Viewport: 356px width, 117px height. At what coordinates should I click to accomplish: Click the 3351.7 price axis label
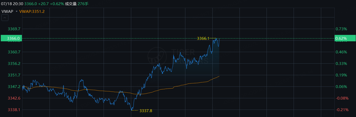pyautogui.click(x=14, y=75)
